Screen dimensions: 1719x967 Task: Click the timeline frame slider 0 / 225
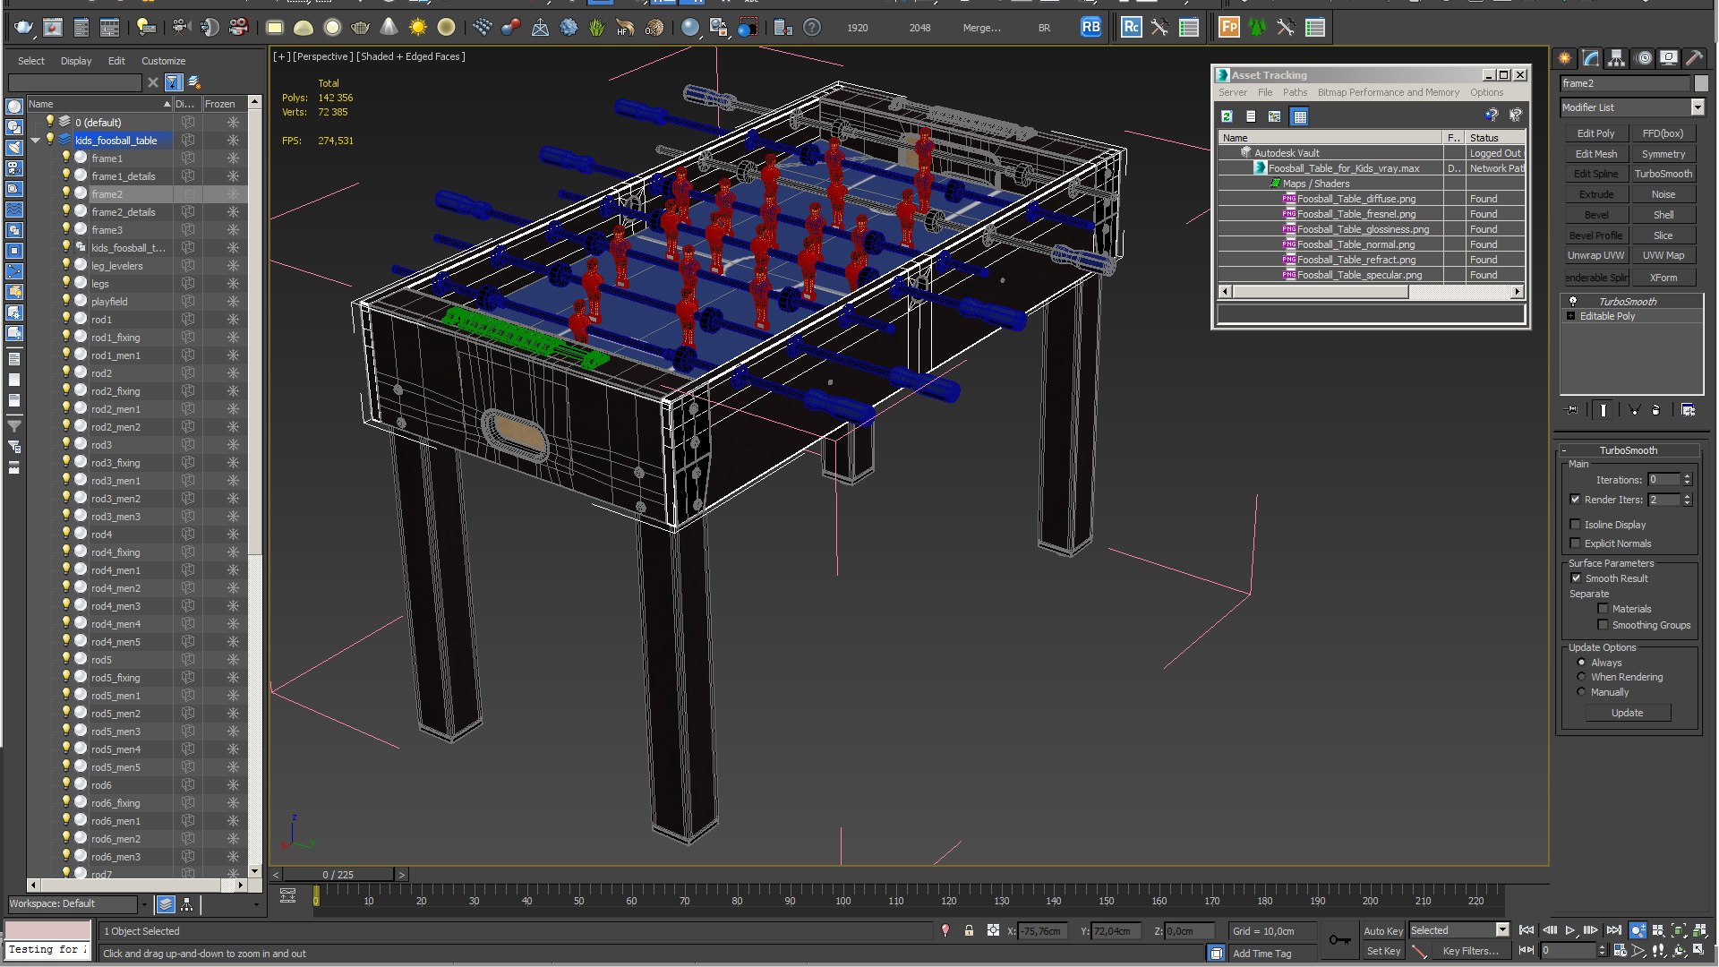(x=338, y=875)
